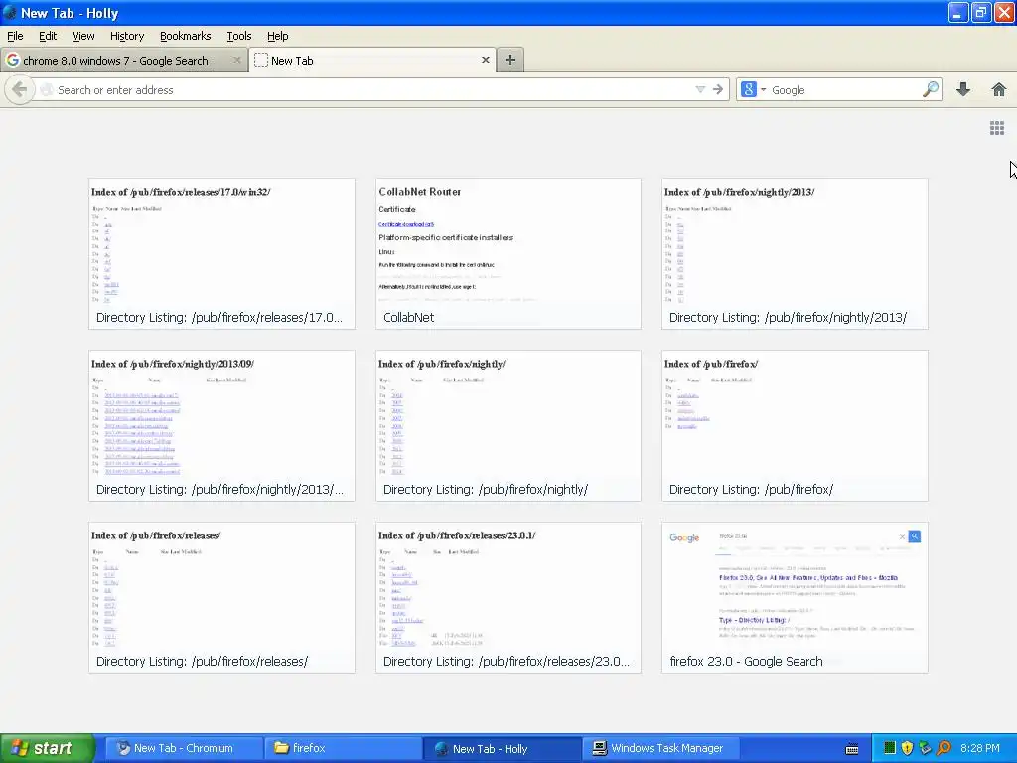
Task: Click the 8:28 PM clock
Action: pyautogui.click(x=980, y=748)
